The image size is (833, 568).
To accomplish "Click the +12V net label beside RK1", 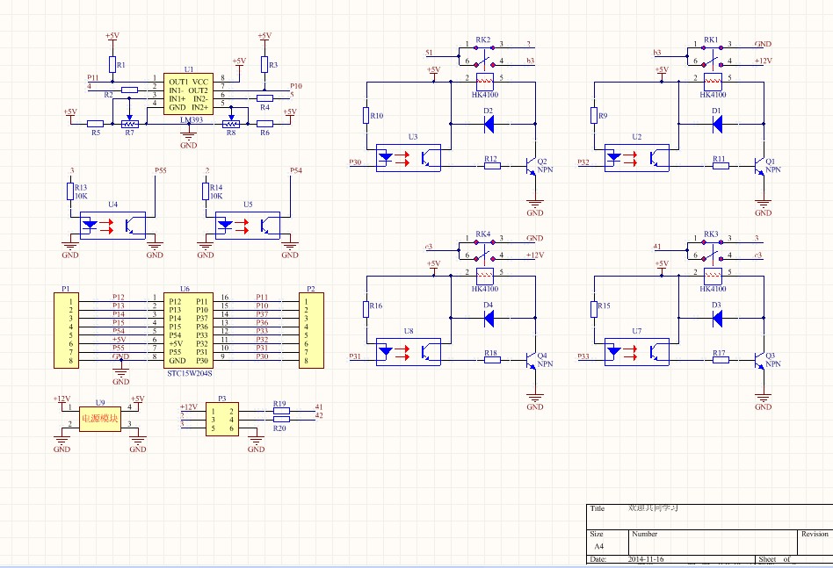I will click(x=762, y=61).
